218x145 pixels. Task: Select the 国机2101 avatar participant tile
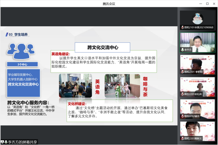pos(198,20)
